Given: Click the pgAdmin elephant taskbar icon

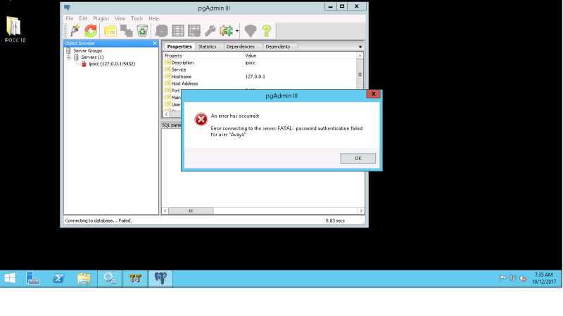Looking at the screenshot, I should (160, 278).
